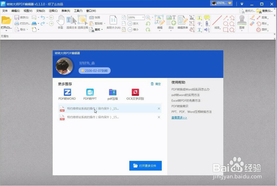Open the 表单(R) menu
The width and height of the screenshot is (277, 186).
coord(65,11)
